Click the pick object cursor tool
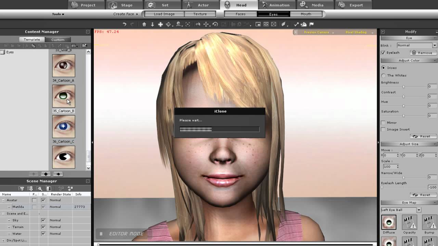The height and width of the screenshot is (246, 438). point(198,24)
